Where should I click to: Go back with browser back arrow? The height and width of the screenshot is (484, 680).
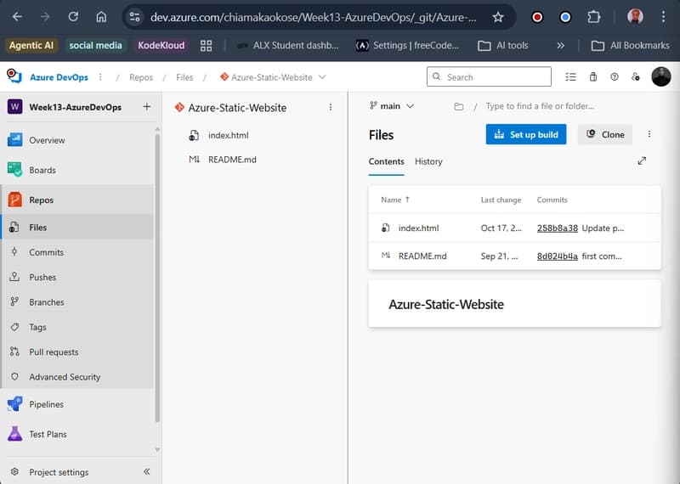[x=17, y=17]
